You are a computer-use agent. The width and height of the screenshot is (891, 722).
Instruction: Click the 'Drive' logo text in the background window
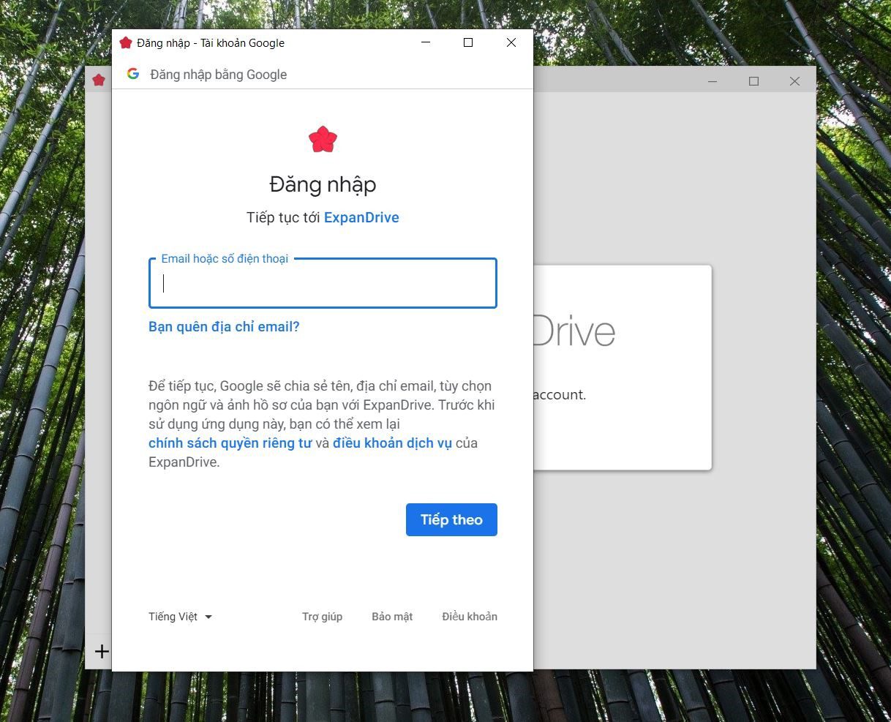pos(574,331)
